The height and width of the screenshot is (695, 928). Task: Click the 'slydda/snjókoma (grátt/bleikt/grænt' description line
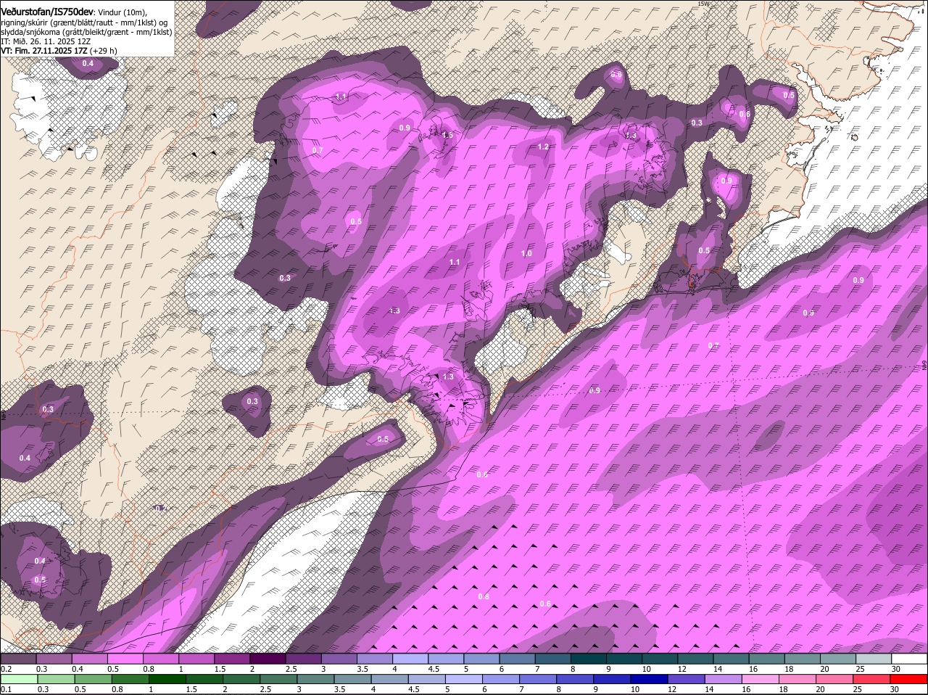pyautogui.click(x=86, y=33)
